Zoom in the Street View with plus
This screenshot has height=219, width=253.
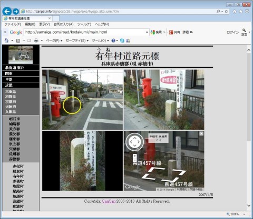135,155
